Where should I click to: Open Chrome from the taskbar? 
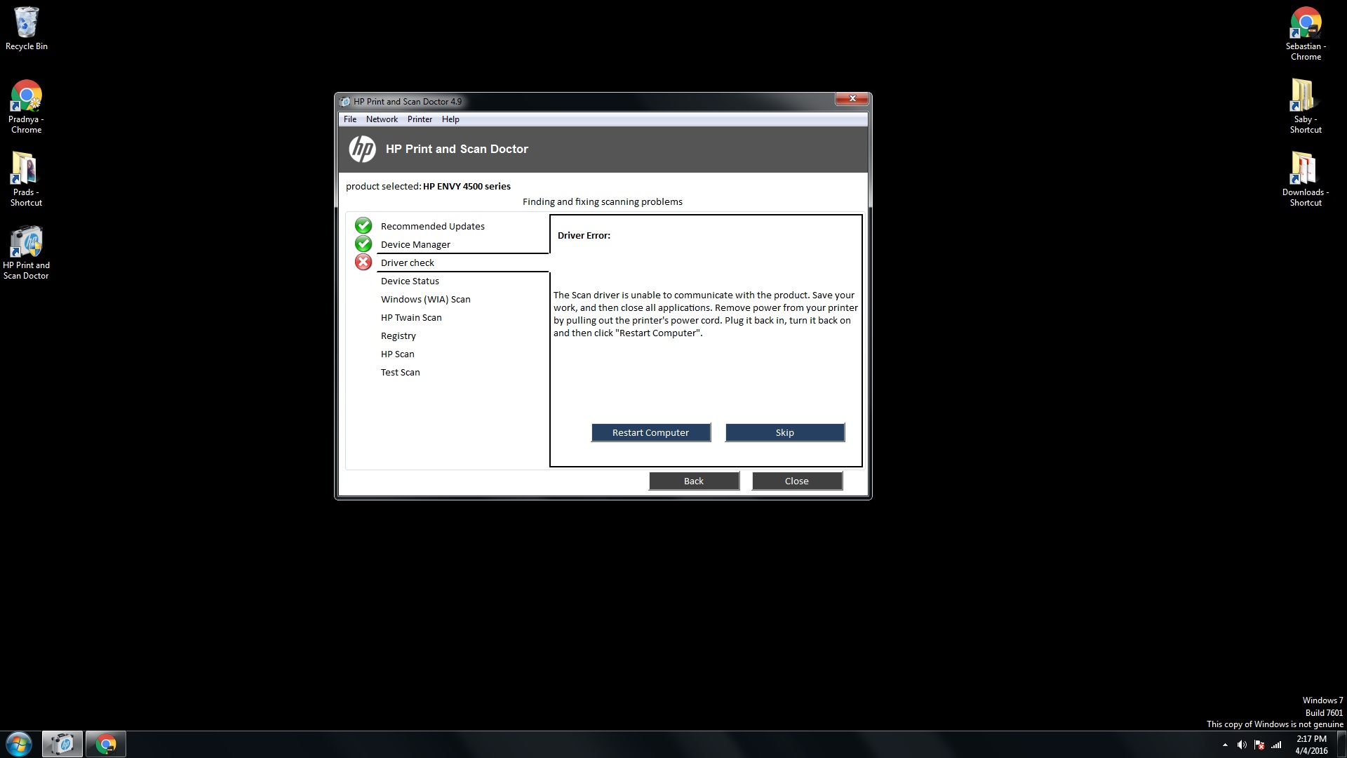[106, 744]
